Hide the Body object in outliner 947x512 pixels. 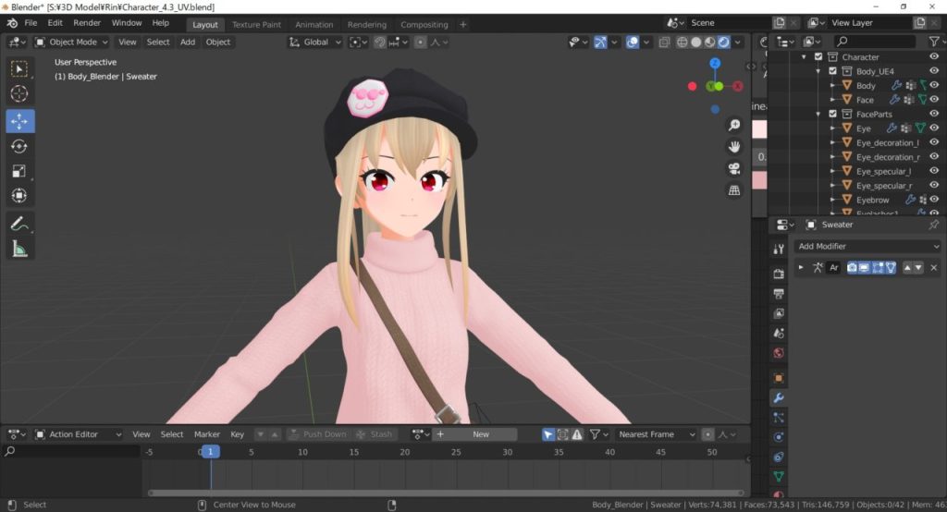tap(933, 86)
